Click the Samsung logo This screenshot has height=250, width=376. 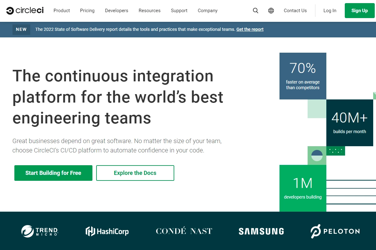(x=261, y=231)
